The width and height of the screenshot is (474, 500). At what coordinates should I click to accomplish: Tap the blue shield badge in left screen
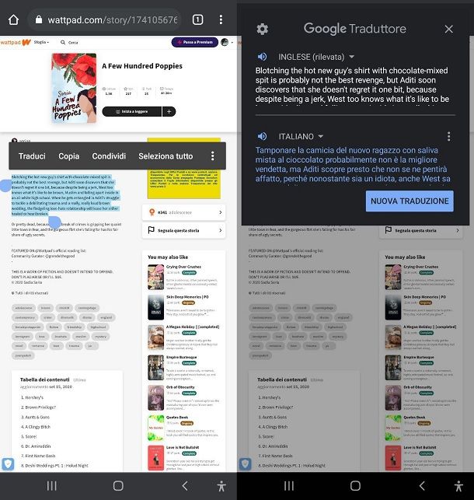pos(8,464)
